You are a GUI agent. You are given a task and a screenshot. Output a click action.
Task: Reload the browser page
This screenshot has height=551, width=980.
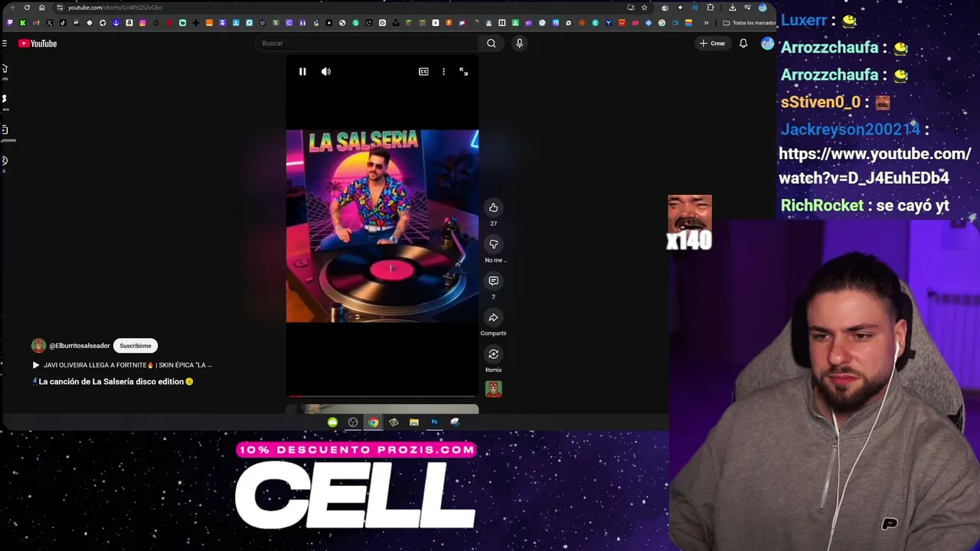(27, 8)
